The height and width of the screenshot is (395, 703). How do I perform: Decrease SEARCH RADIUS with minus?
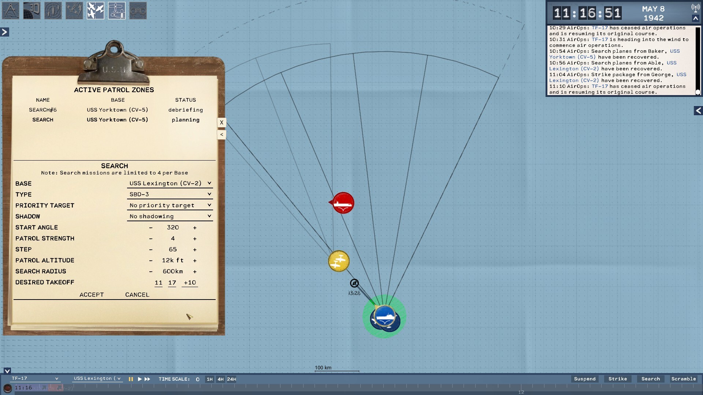[150, 271]
